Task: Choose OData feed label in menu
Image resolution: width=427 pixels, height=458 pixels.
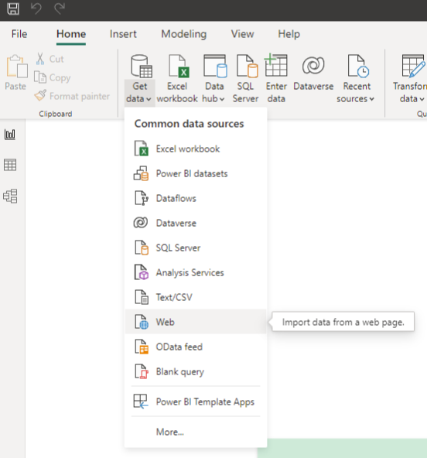Action: click(x=179, y=347)
